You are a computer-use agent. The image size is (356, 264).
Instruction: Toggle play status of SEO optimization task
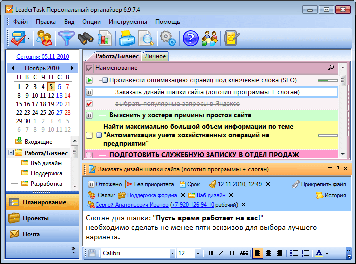pyautogui.click(x=89, y=80)
